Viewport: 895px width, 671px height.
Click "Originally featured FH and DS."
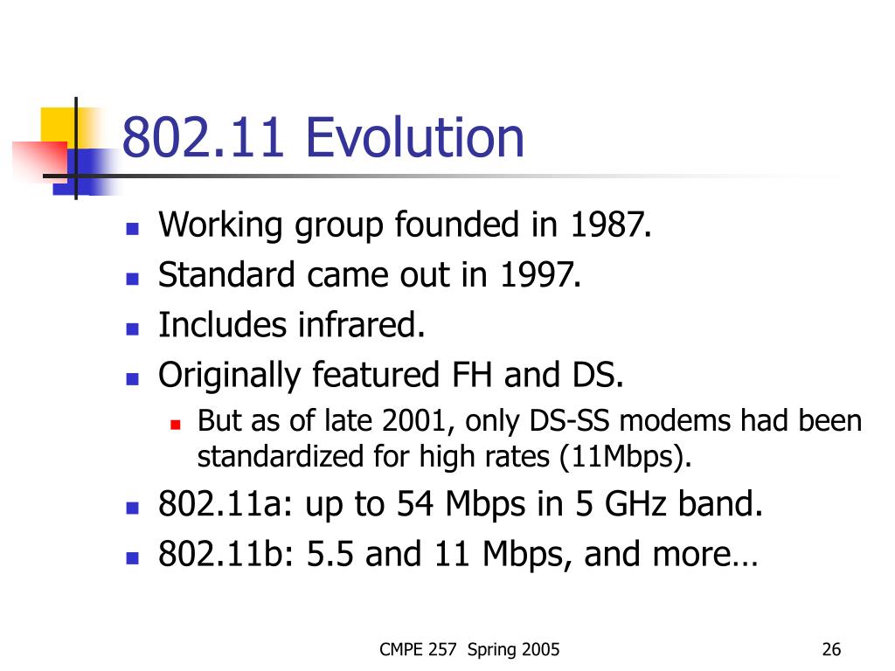pyautogui.click(x=391, y=376)
